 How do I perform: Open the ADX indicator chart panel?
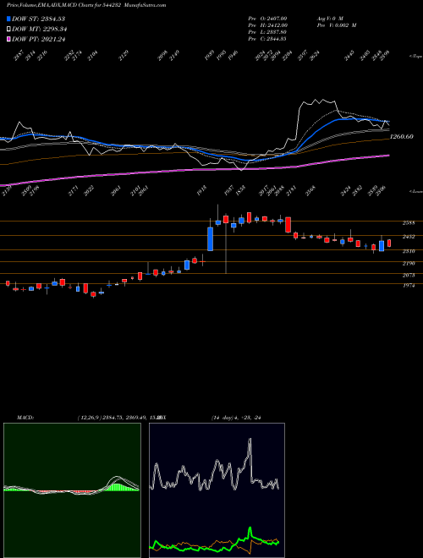click(x=217, y=490)
